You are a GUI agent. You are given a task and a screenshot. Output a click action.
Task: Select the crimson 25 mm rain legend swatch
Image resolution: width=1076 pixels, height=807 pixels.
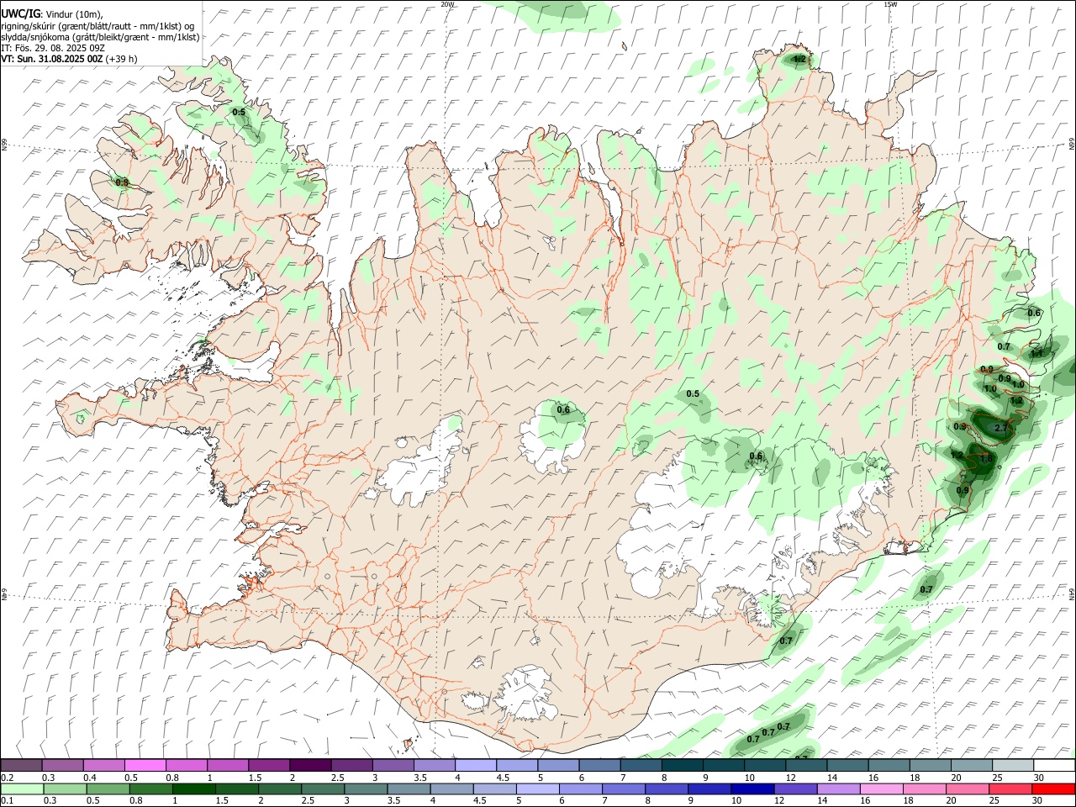tap(1010, 789)
